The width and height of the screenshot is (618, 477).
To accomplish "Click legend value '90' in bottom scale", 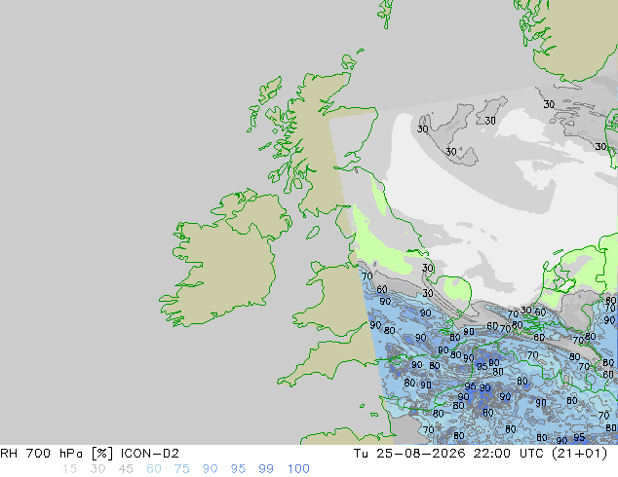I will click(210, 469).
